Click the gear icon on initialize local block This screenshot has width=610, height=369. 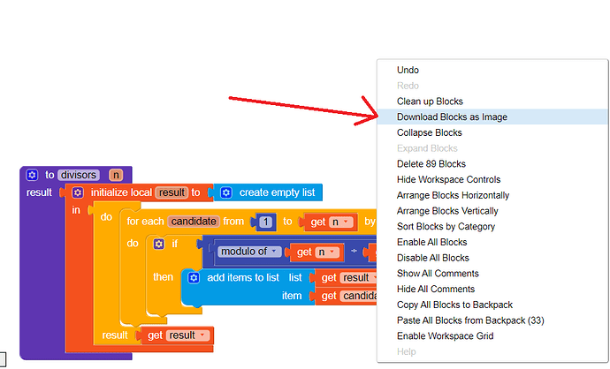(78, 192)
